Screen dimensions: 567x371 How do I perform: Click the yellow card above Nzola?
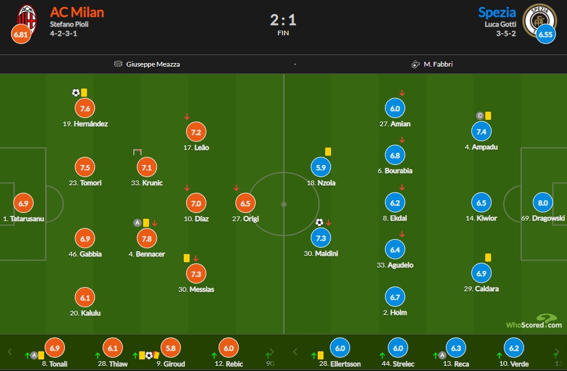pos(328,151)
